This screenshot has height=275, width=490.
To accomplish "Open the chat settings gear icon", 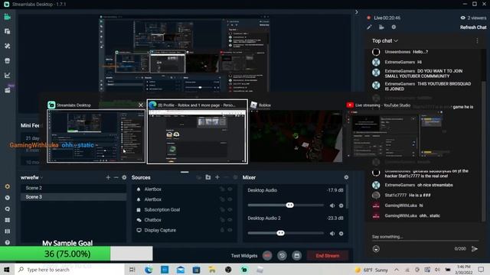I will [394, 27].
